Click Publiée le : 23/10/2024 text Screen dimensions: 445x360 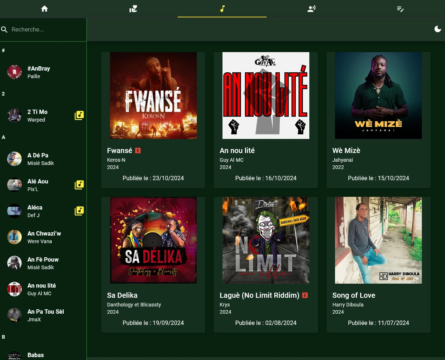[153, 178]
